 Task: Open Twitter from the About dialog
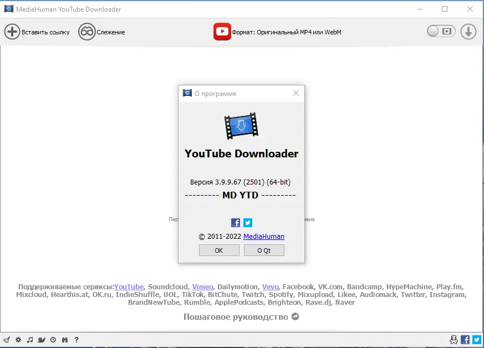247,222
